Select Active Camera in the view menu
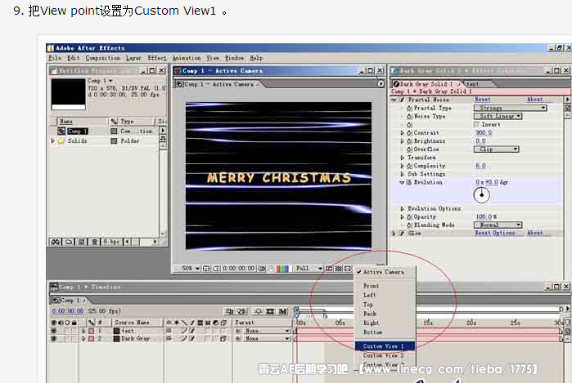The width and height of the screenshot is (572, 383). click(384, 272)
